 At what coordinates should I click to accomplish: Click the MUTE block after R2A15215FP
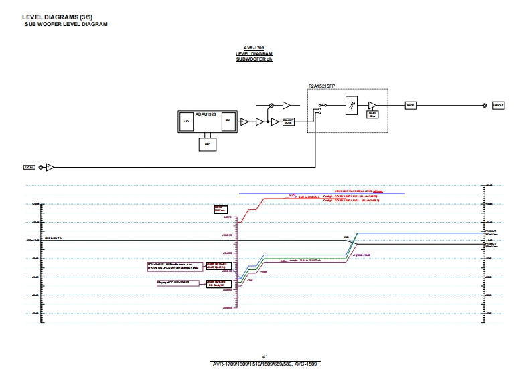click(410, 106)
